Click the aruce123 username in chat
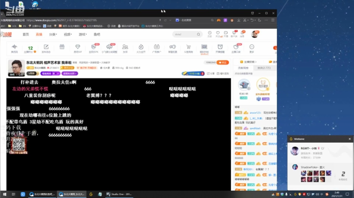354x198 pixels. pyautogui.click(x=255, y=113)
